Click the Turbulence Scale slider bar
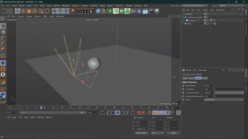 [x=229, y=93]
